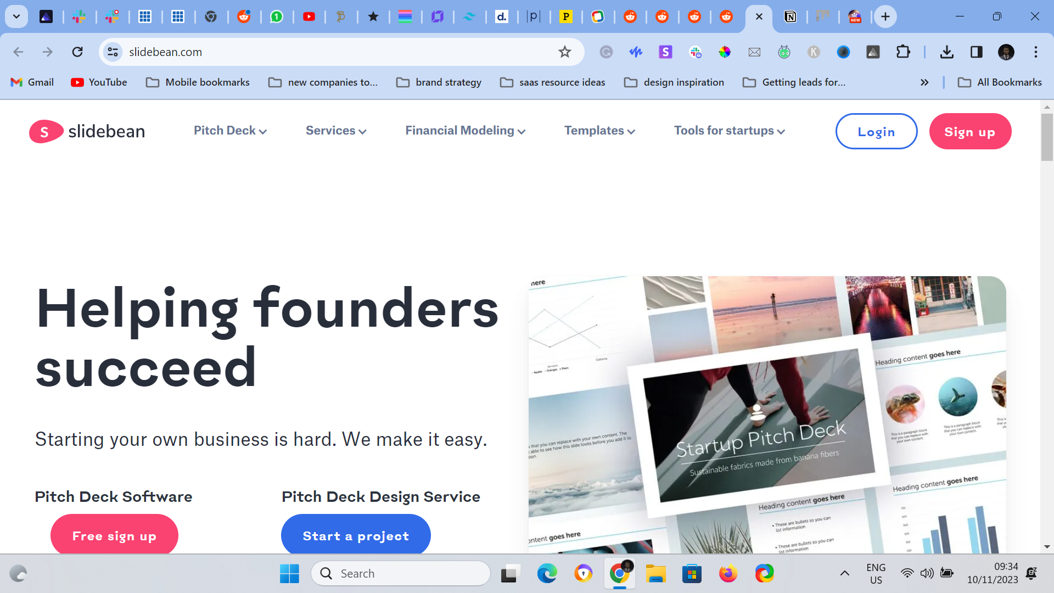Bookmark this page with the star icon
The height and width of the screenshot is (593, 1054).
[x=564, y=52]
